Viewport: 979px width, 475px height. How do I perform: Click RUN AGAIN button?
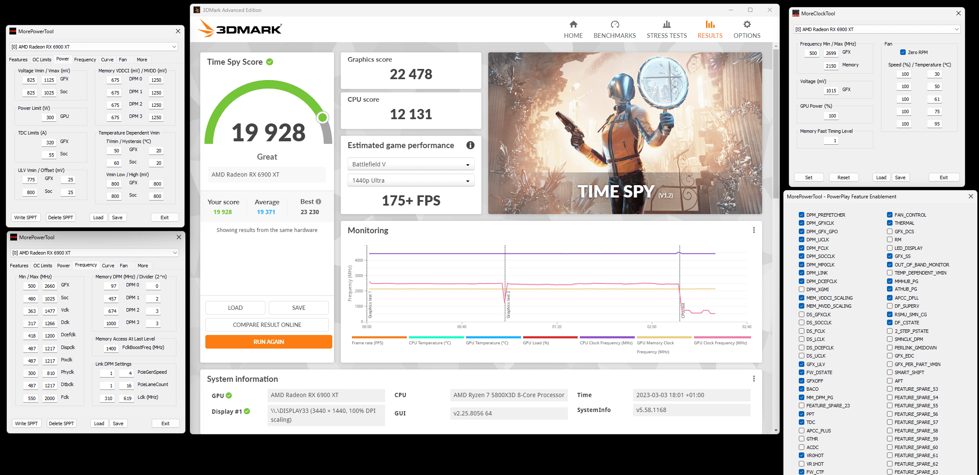pos(269,342)
